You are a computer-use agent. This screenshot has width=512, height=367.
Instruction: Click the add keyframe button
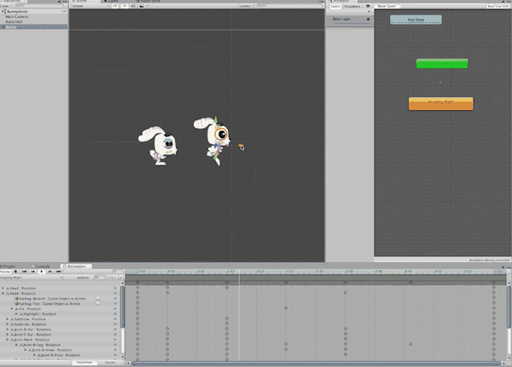(113, 277)
